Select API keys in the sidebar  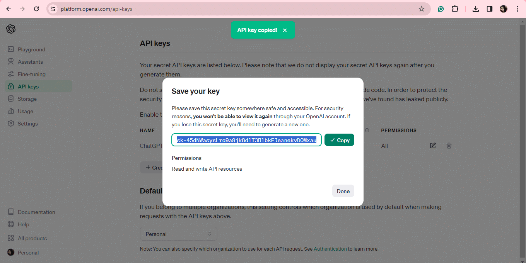coord(29,86)
